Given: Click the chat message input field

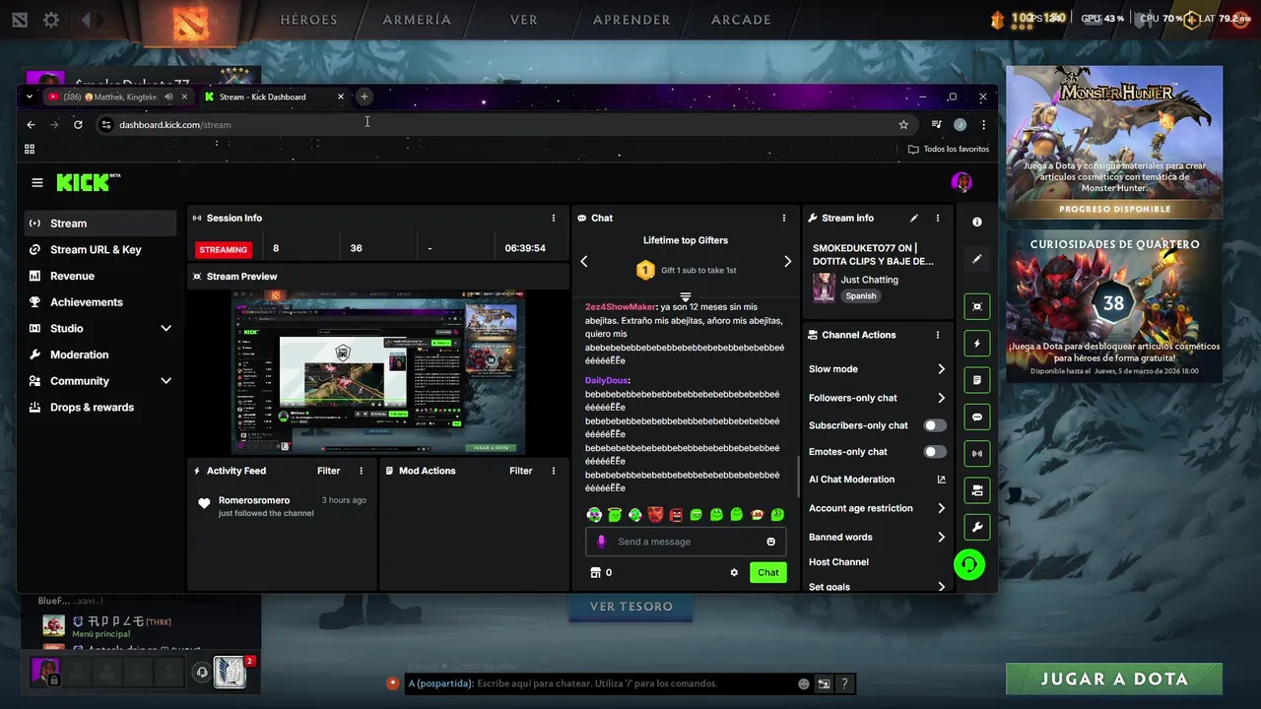Looking at the screenshot, I should 686,542.
